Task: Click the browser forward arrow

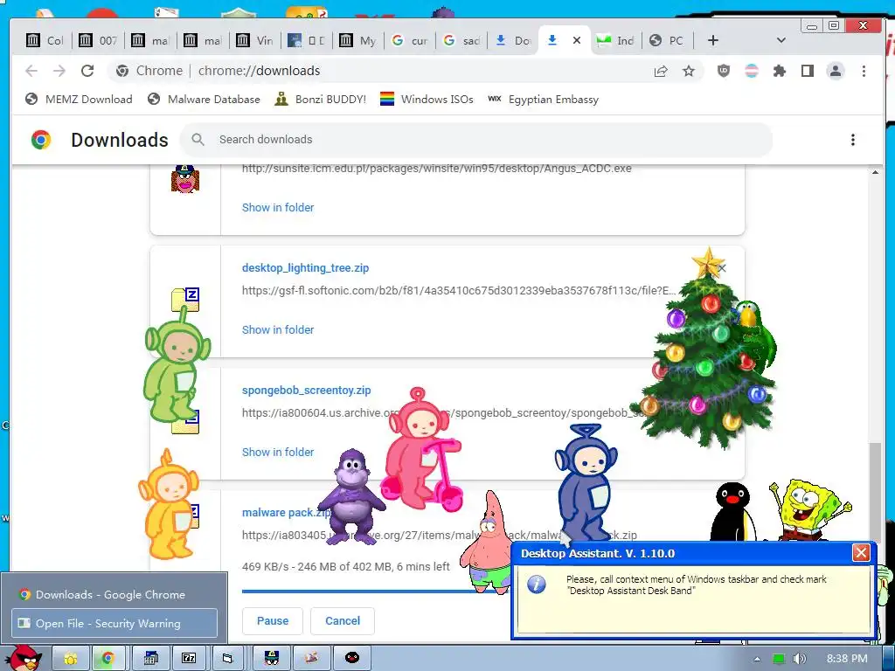Action: 59,71
